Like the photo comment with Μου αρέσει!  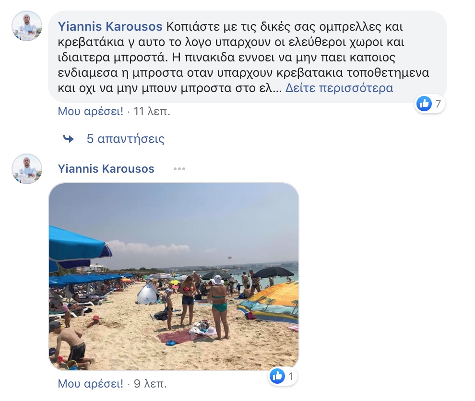[90, 384]
